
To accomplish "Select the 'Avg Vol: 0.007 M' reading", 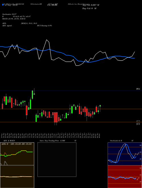I will (x=91, y=5).
